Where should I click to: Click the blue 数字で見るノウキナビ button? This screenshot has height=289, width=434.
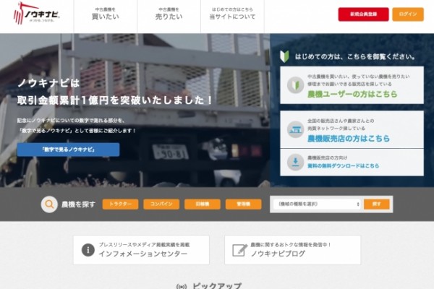coord(69,150)
